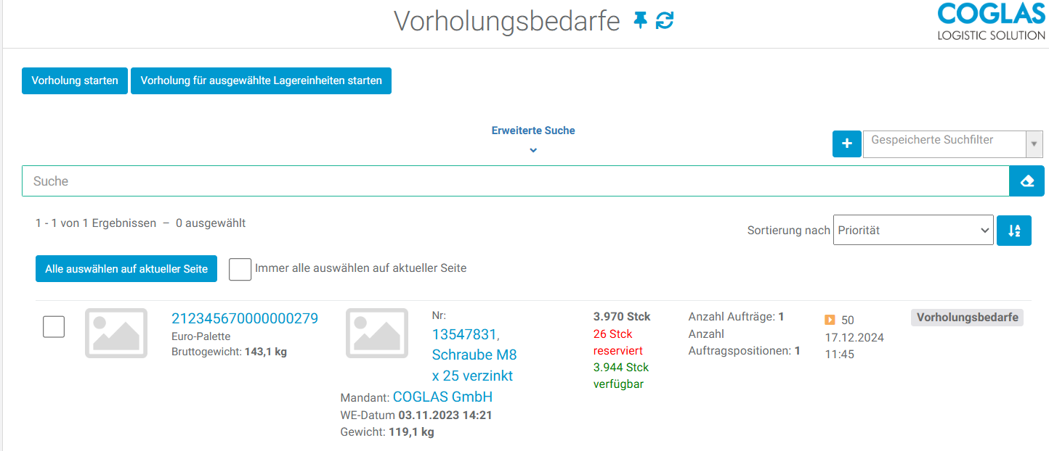Screen dimensions: 1049x451
Task: Open storage unit link 212345670000000279
Action: pos(244,318)
